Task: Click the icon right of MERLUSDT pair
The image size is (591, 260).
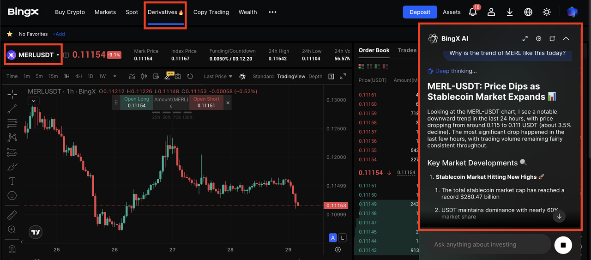Action: (66, 55)
